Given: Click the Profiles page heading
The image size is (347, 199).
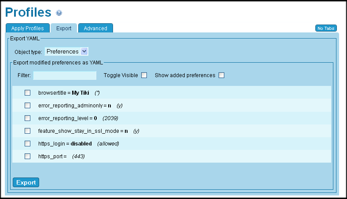Looking at the screenshot, I should click(x=28, y=12).
